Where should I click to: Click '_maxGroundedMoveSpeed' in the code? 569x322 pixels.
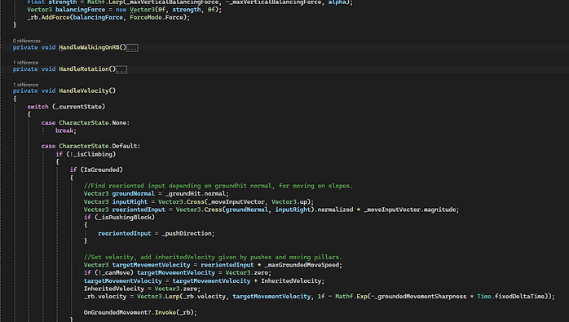302,265
